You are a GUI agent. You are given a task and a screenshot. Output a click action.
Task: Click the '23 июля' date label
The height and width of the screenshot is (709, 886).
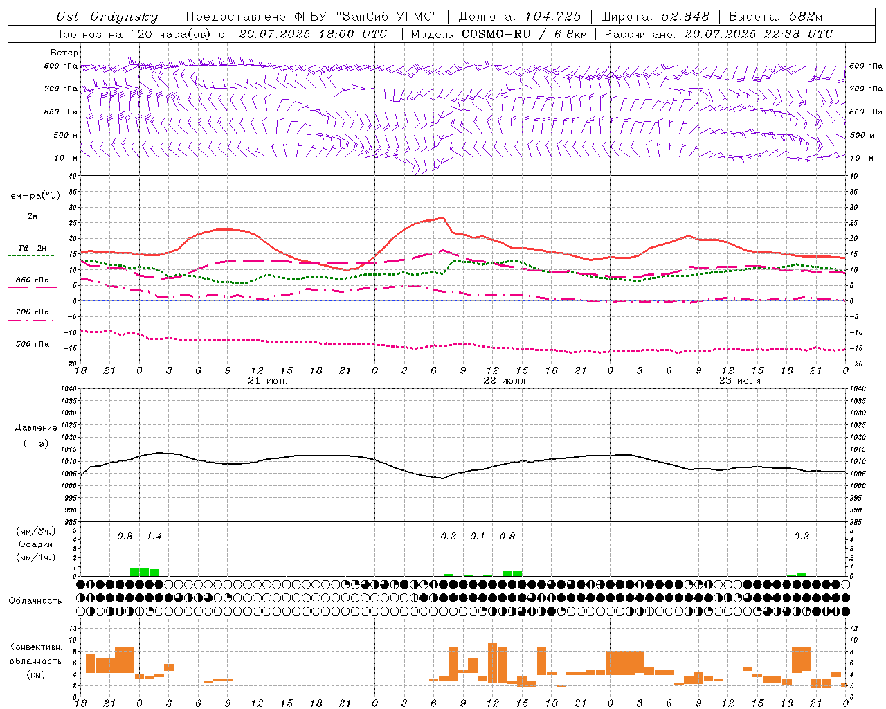740,381
